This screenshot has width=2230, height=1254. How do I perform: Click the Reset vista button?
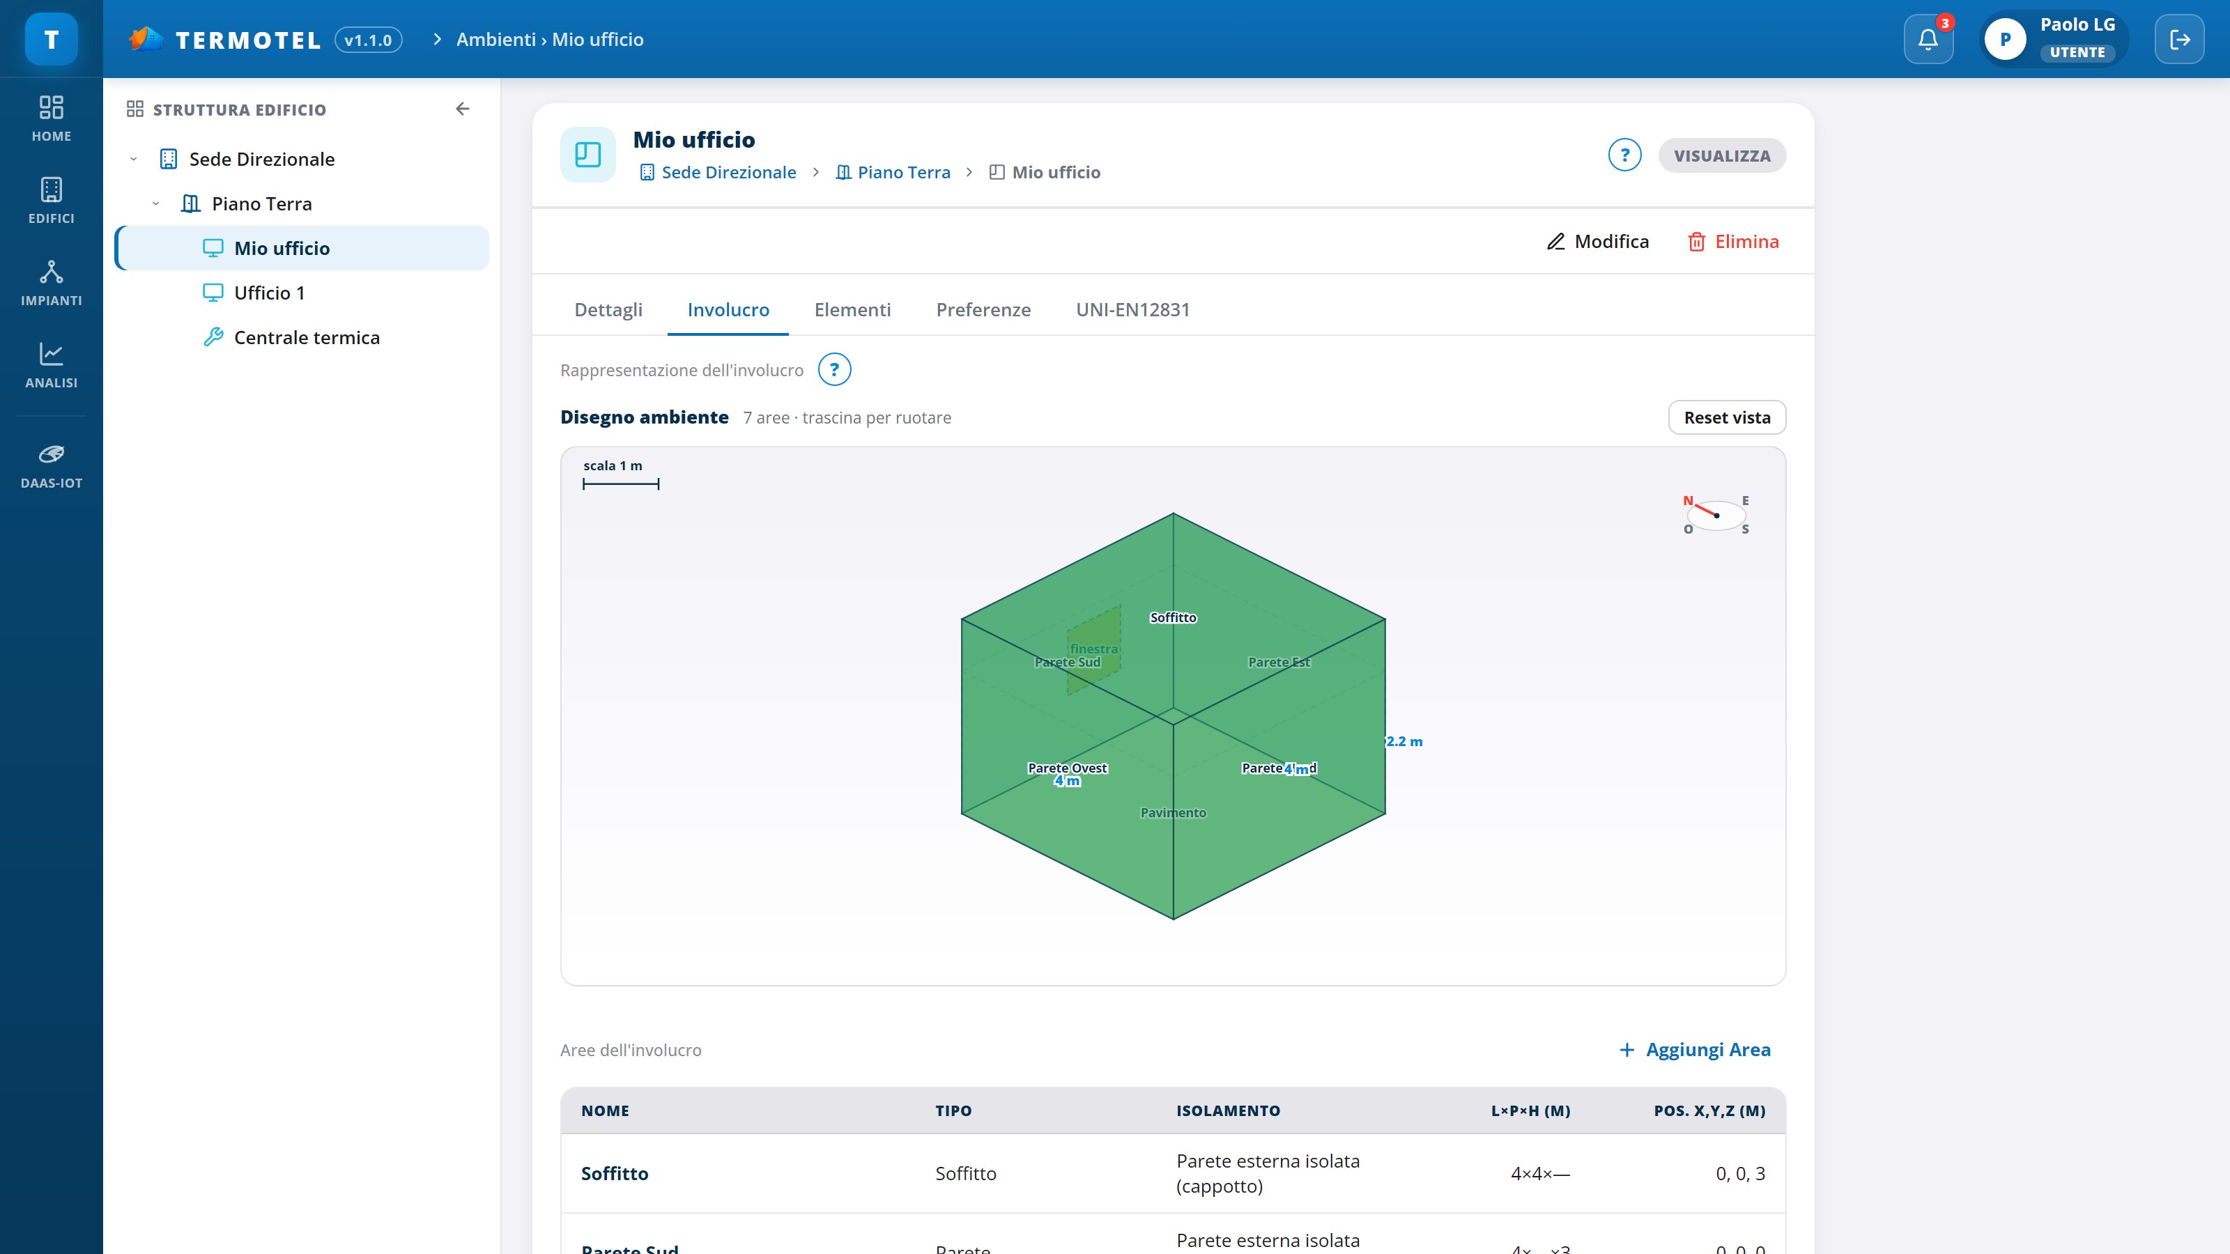1726,417
